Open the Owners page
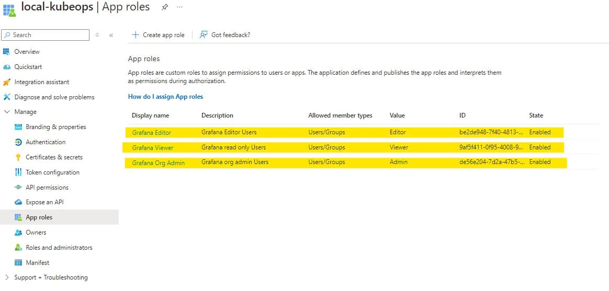The width and height of the screenshot is (609, 291). [x=36, y=232]
